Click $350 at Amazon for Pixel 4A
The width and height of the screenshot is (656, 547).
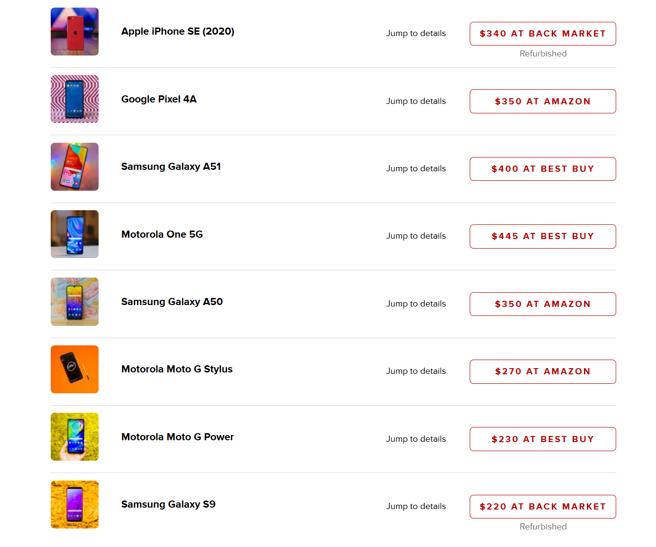coord(543,101)
